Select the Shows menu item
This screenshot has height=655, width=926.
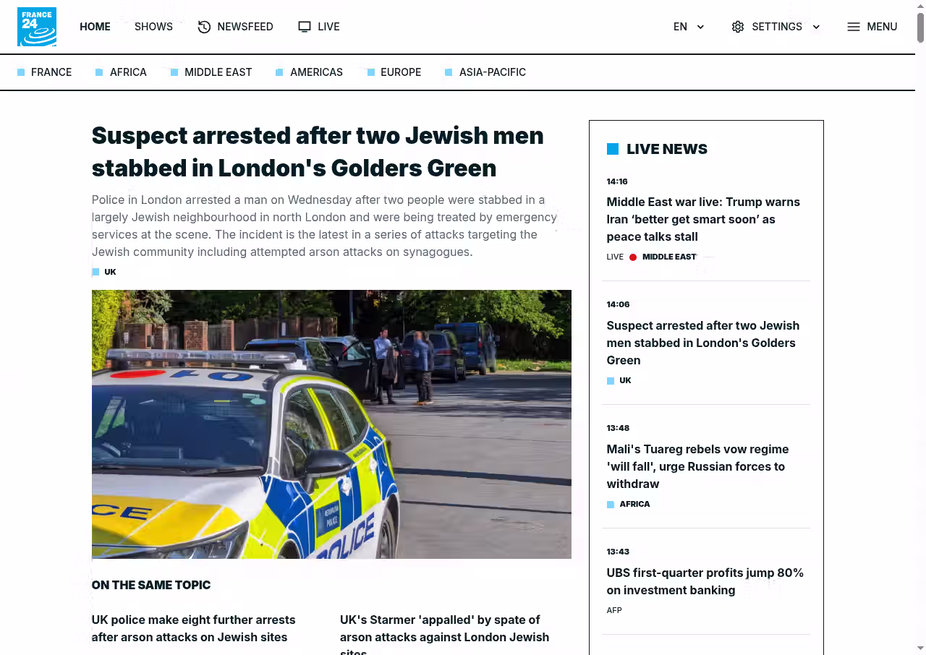[153, 27]
